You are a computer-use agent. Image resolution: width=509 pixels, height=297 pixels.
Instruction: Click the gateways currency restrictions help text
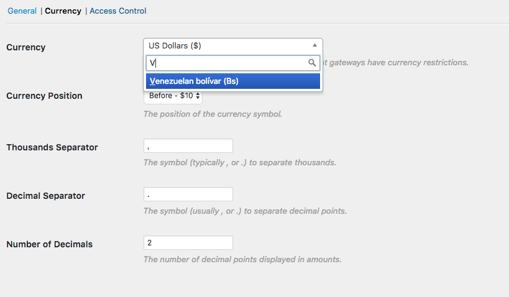click(x=396, y=62)
